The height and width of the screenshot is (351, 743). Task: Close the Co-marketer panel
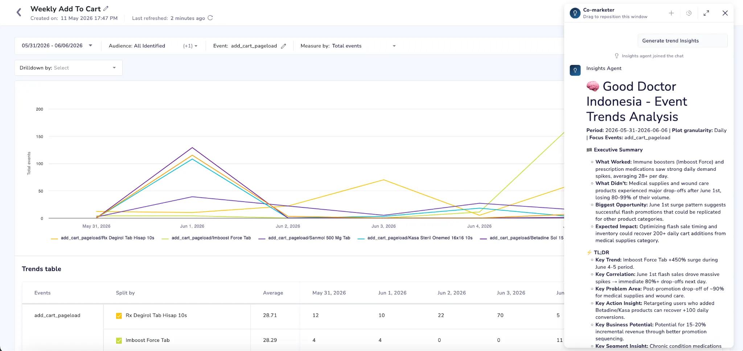click(725, 13)
